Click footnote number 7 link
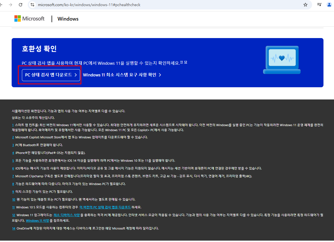The width and height of the screenshot is (334, 242). click(13, 176)
